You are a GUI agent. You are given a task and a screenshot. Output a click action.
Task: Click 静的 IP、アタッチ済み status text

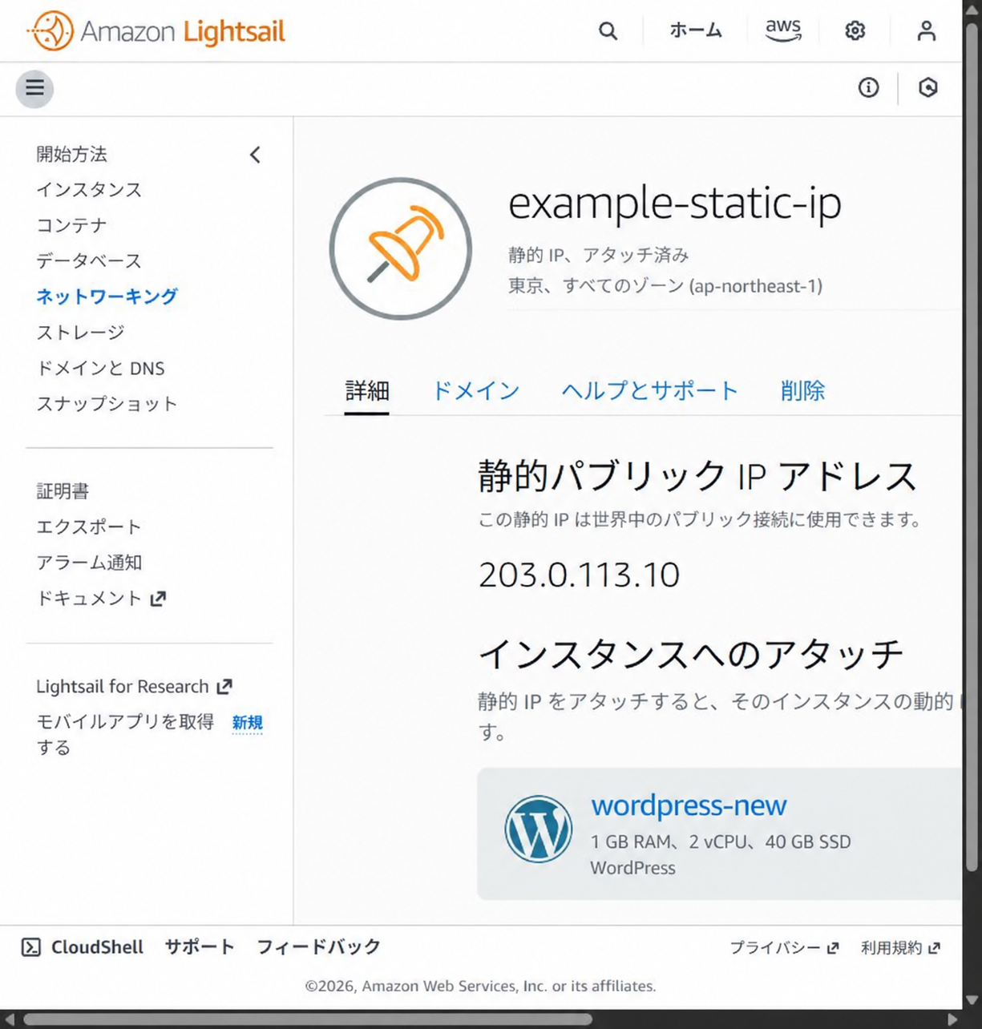coord(599,255)
